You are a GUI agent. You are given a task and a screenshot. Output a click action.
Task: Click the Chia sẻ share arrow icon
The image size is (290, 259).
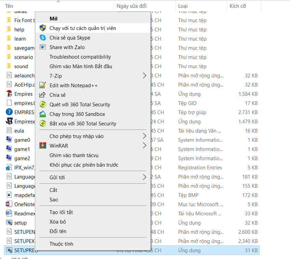(x=43, y=95)
